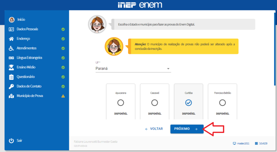277x152 pixels.
Task: Go to Início in the sidebar
Action: (x=21, y=20)
